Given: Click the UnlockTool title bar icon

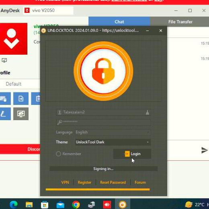Looking at the screenshot, I should 43,31.
